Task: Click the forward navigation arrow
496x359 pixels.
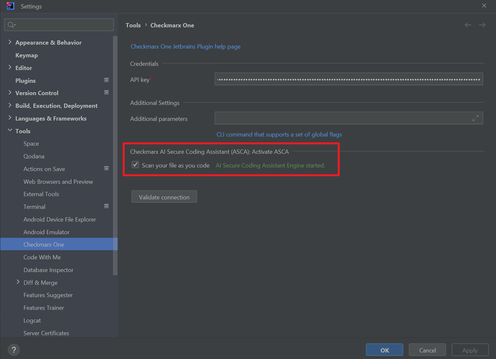Action: pos(482,25)
